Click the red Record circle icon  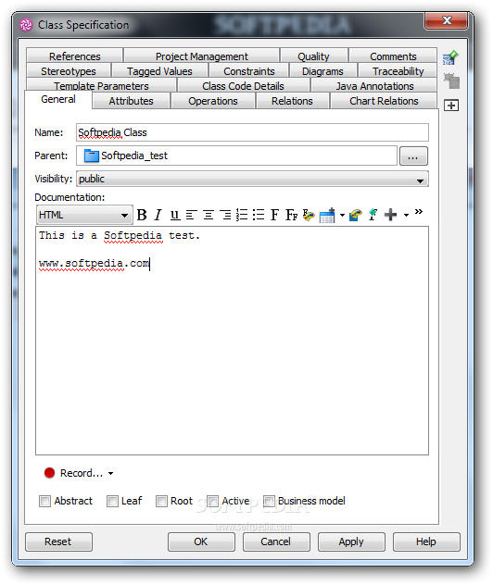coord(50,473)
